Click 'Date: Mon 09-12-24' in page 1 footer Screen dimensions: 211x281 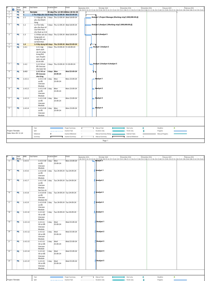click(x=15, y=133)
